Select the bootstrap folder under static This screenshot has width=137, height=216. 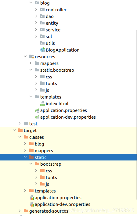pos(51,164)
